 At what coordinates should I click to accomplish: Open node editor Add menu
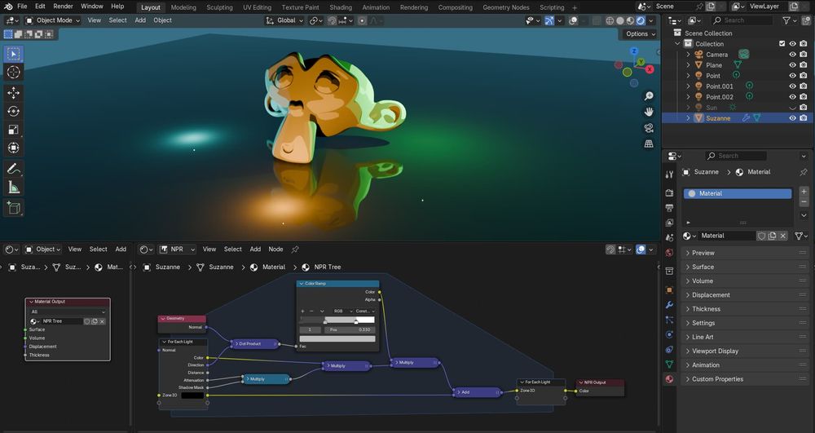coord(255,250)
